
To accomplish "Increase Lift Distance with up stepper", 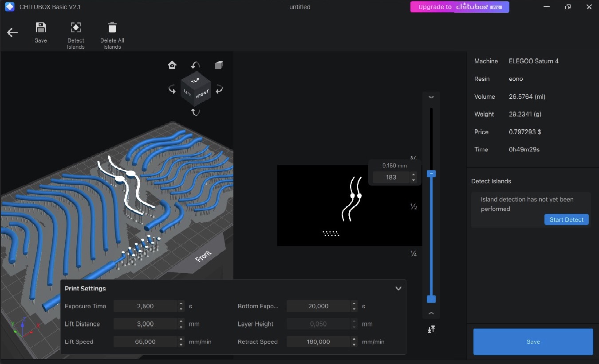I will (x=181, y=321).
